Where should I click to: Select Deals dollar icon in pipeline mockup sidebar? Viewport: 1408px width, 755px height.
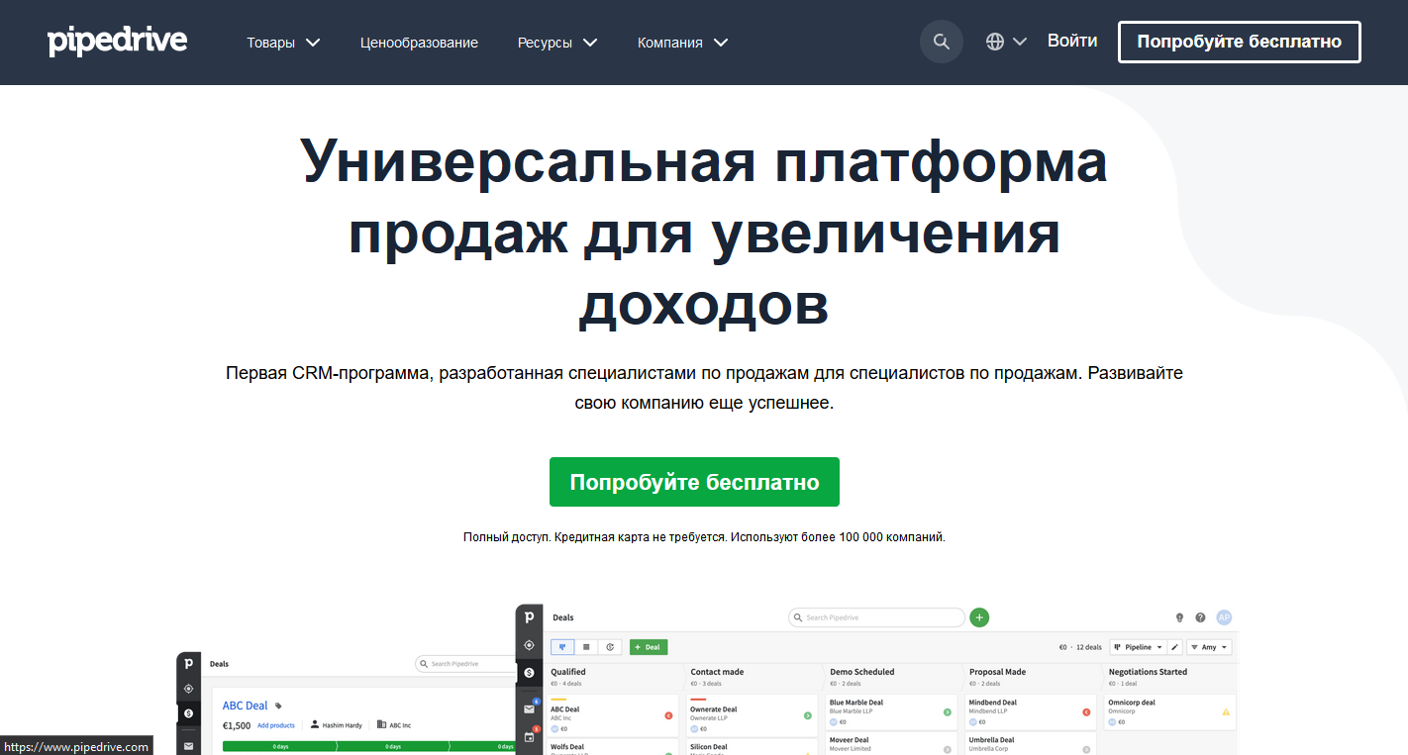coord(530,673)
